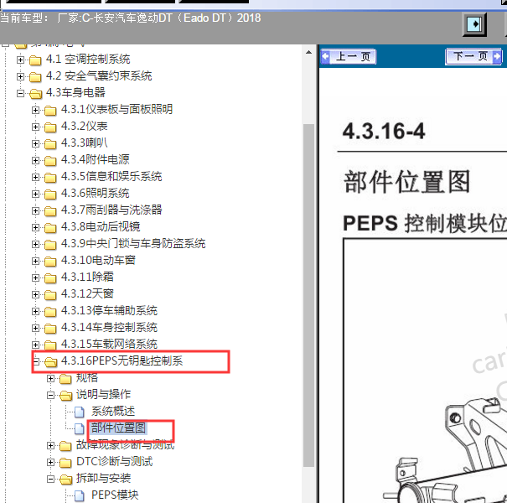The image size is (507, 503).
Task: Click folder icon of 4.3.2仪表
Action: (x=50, y=127)
